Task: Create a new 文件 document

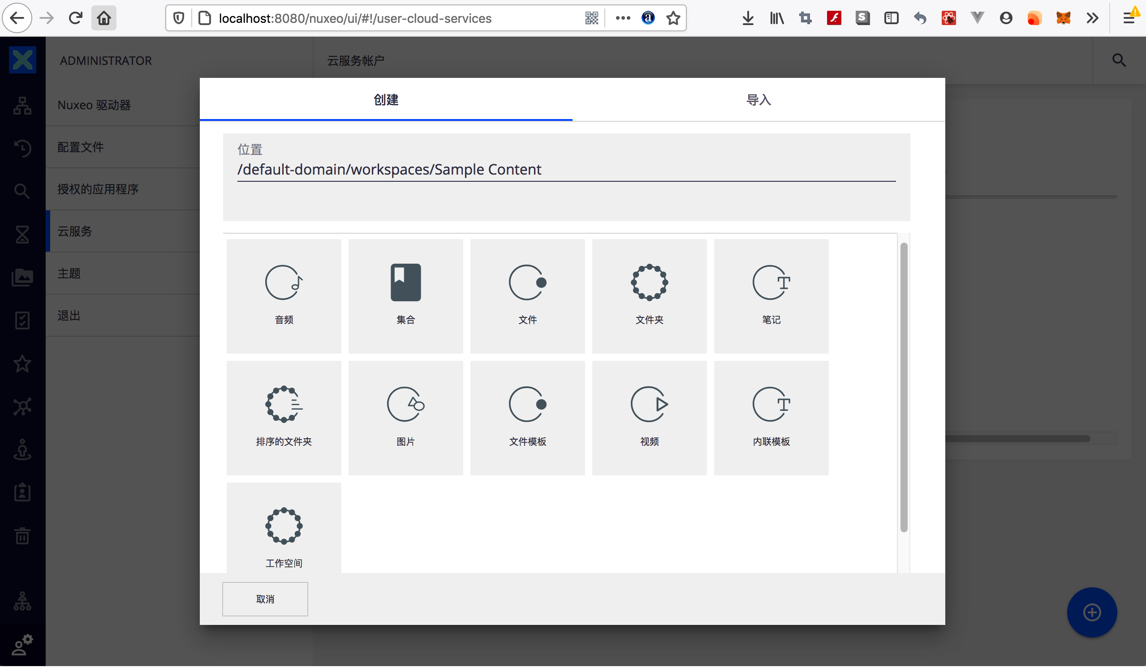Action: [x=527, y=296]
